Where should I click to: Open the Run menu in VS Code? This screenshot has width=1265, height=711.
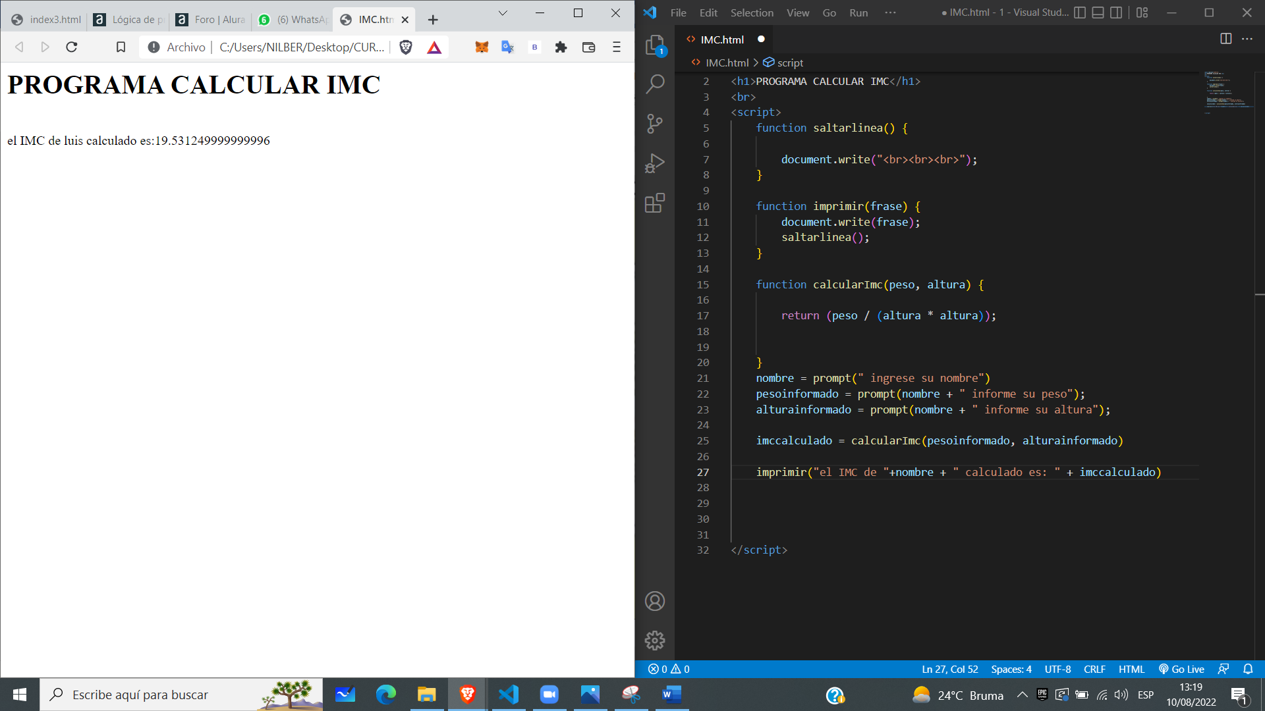[x=858, y=13]
